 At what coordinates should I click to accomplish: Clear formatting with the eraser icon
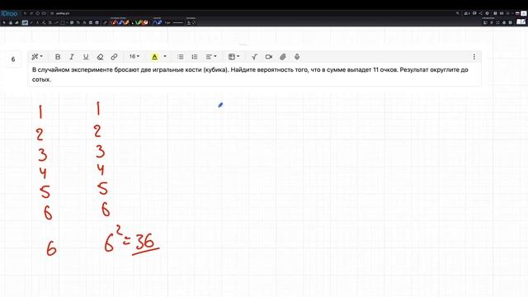100,57
